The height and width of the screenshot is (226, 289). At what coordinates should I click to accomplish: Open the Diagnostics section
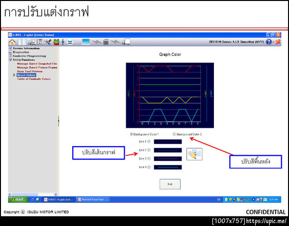click(x=21, y=52)
